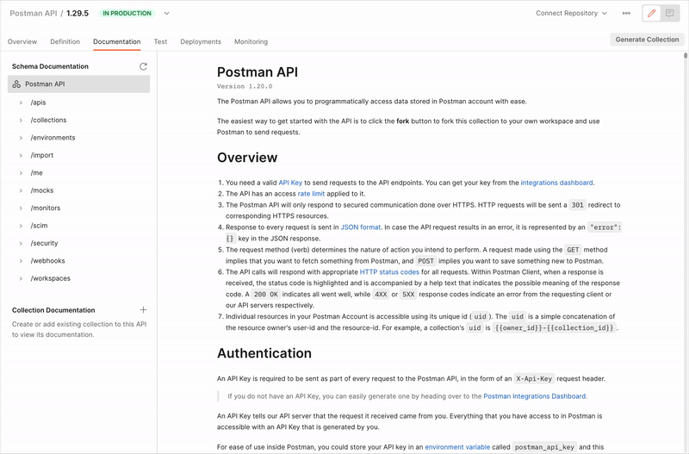
Task: Expand the /environments folder
Action: 21,138
